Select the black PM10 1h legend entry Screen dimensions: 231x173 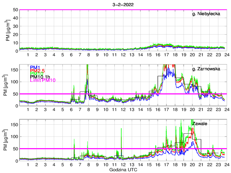click(x=41, y=77)
